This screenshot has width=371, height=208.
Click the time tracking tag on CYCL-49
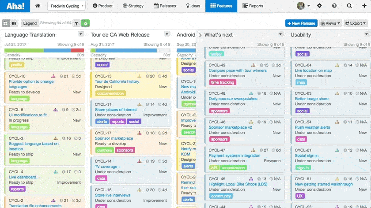click(x=223, y=82)
